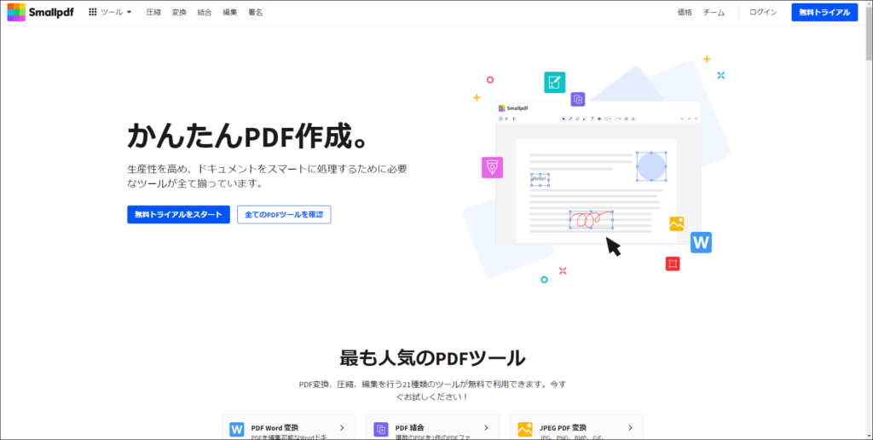Choose 署名 in top navigation
This screenshot has height=440, width=873.
coord(256,12)
